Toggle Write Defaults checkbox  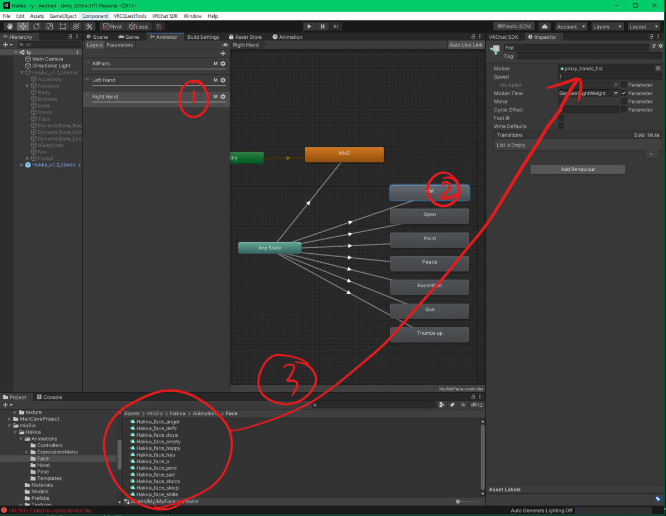point(561,126)
